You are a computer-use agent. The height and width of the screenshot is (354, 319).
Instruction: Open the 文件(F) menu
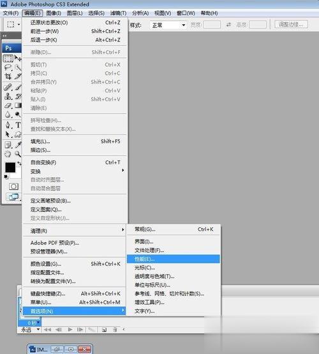11,13
